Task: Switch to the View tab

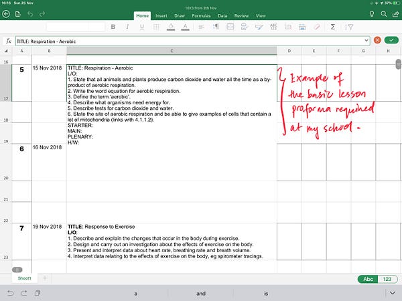Action: [x=261, y=15]
